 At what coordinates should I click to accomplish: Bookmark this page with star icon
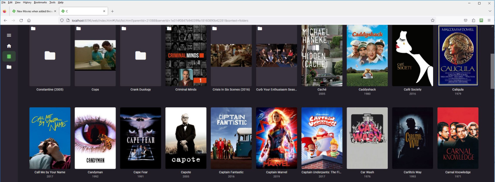433,20
